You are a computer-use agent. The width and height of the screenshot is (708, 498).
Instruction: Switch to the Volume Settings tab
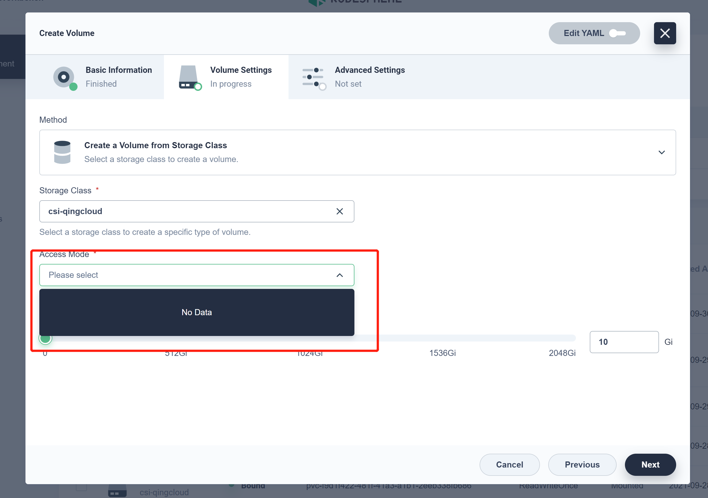tap(241, 76)
